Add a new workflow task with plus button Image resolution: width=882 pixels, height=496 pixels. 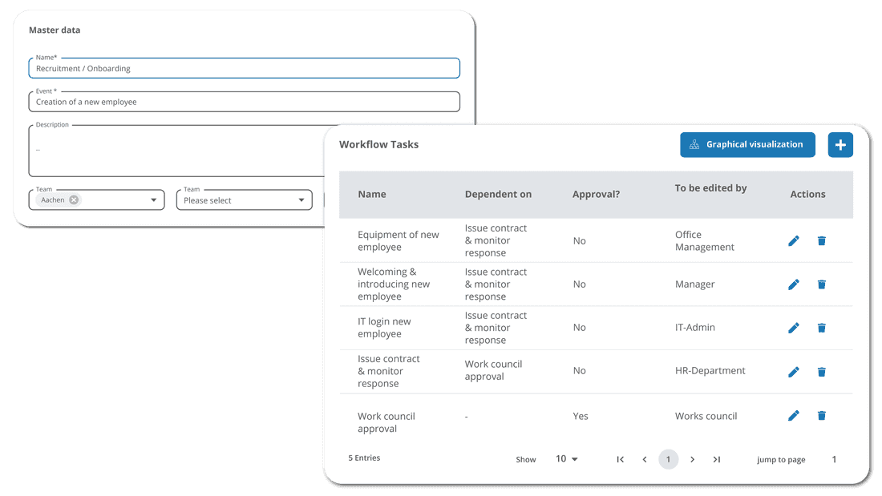coord(840,145)
